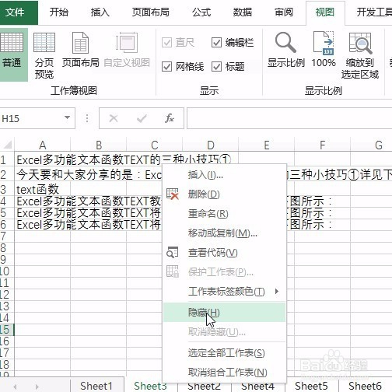
Task: Click the confirm checkmark in formula bar
Action: pos(142,118)
